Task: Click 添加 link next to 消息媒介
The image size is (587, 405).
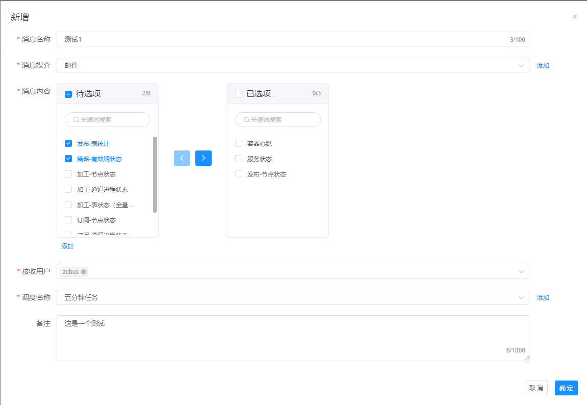Action: (x=543, y=66)
